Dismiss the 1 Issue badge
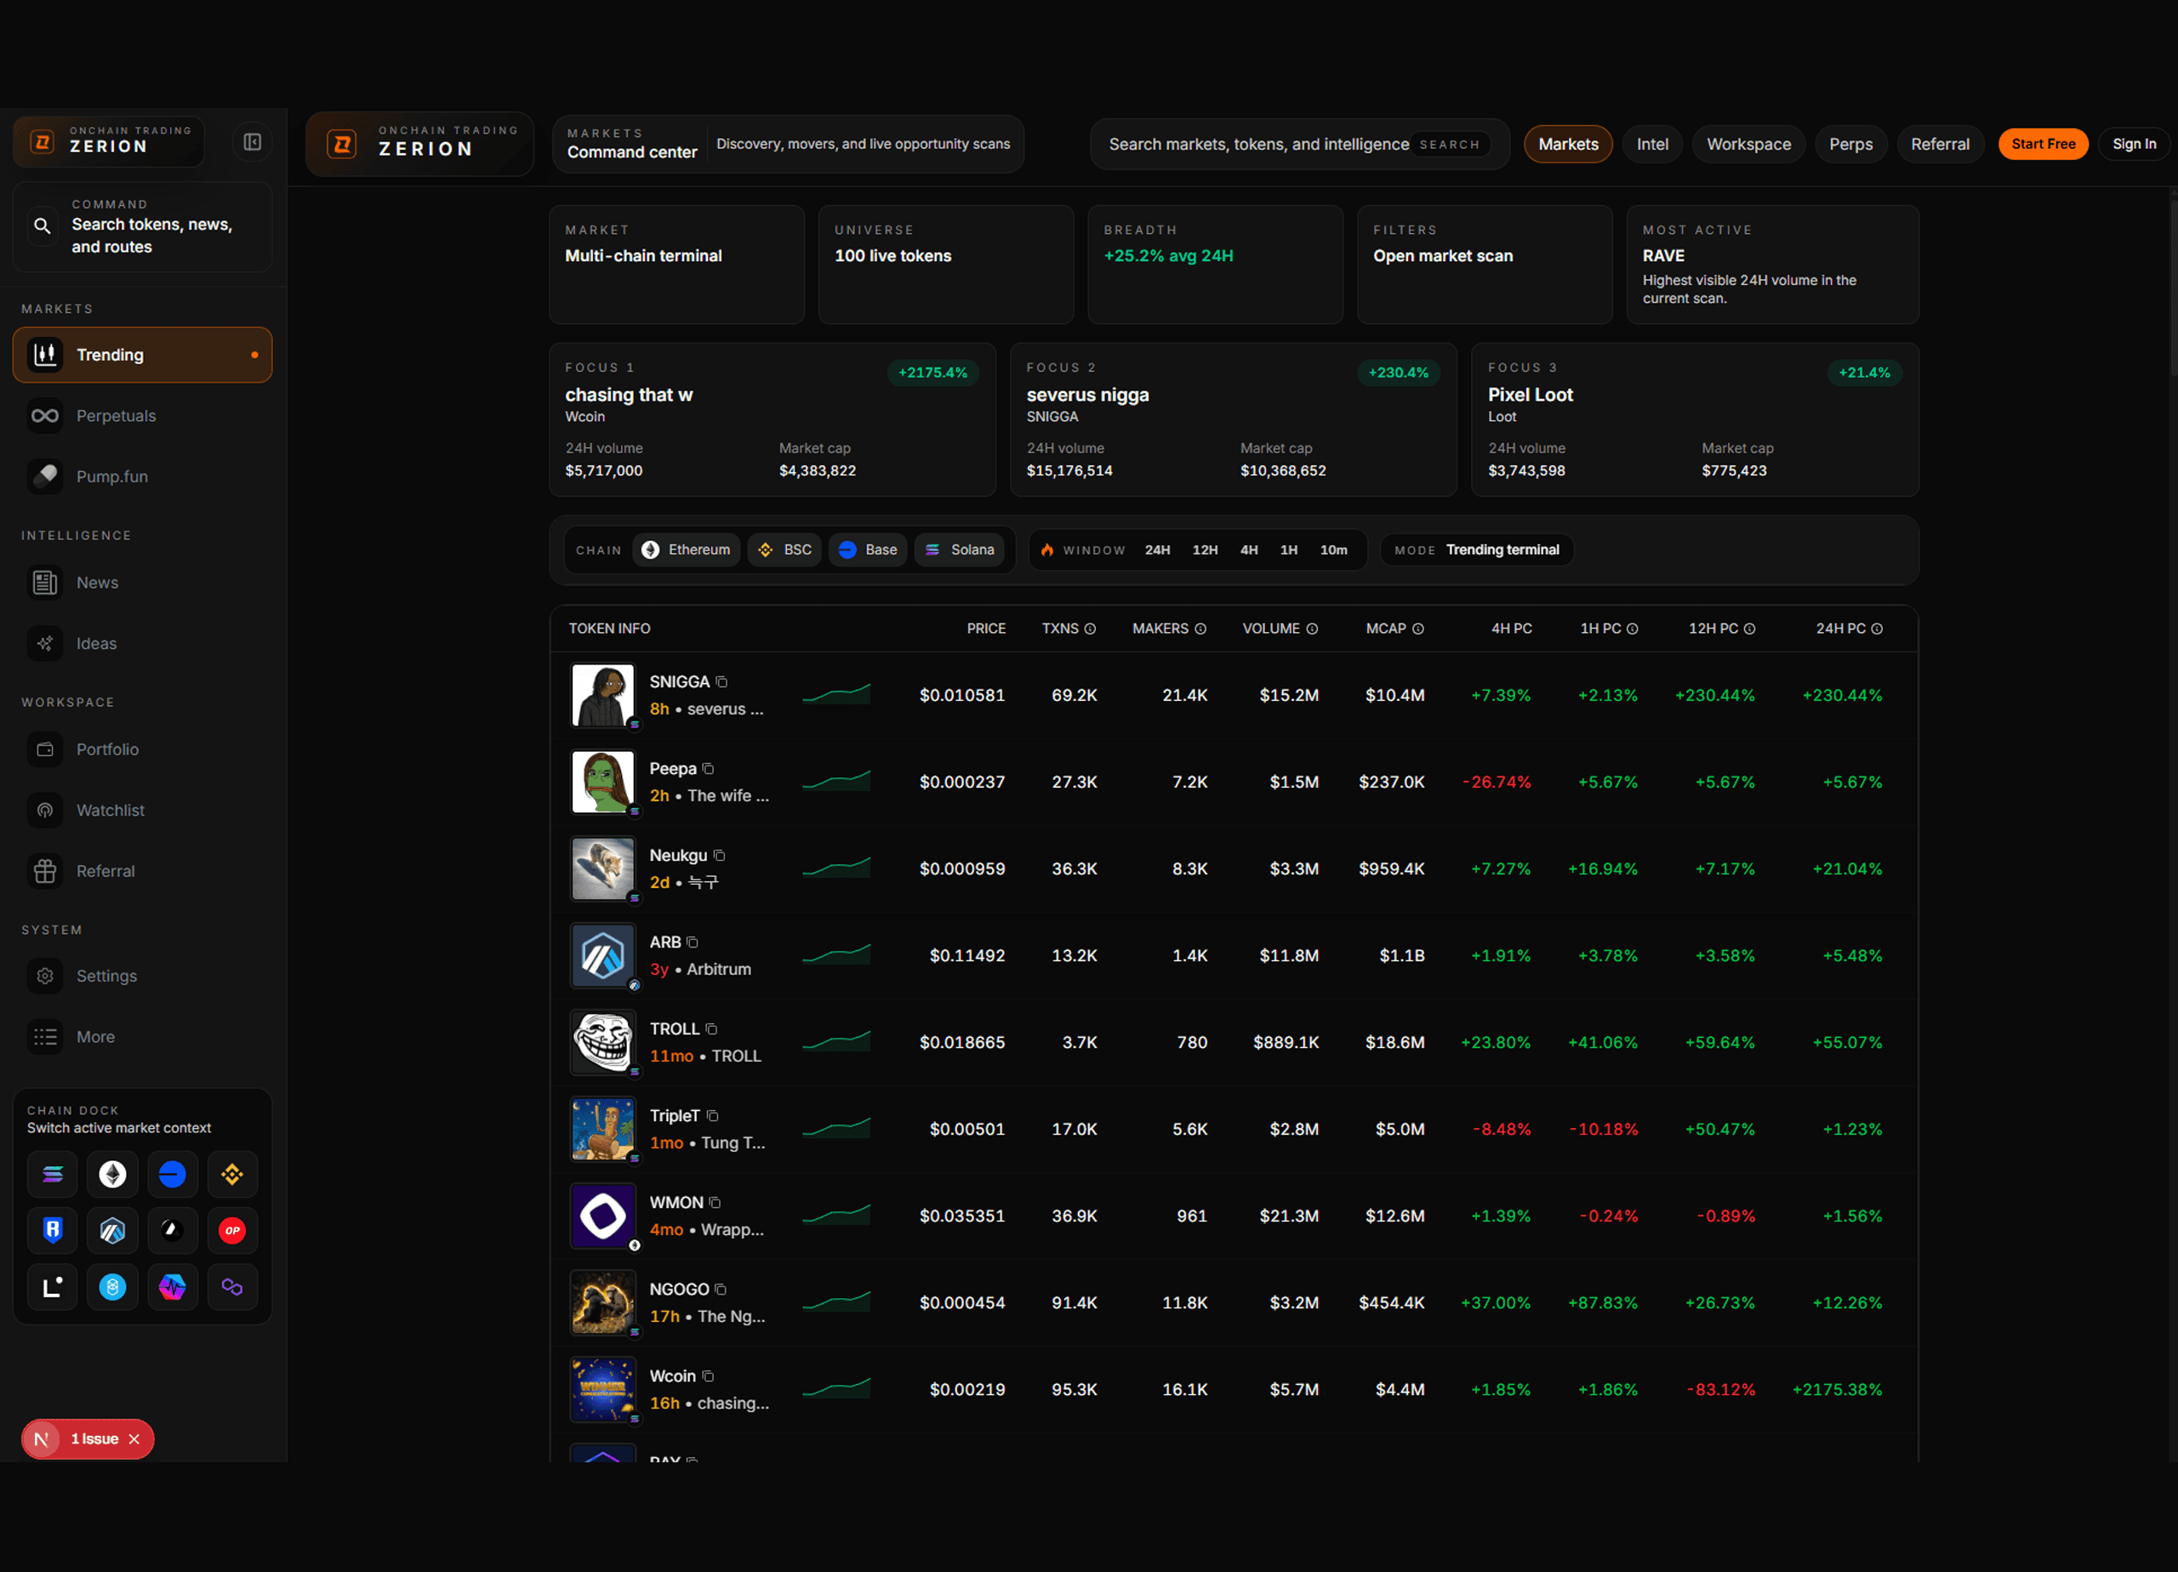 [134, 1438]
